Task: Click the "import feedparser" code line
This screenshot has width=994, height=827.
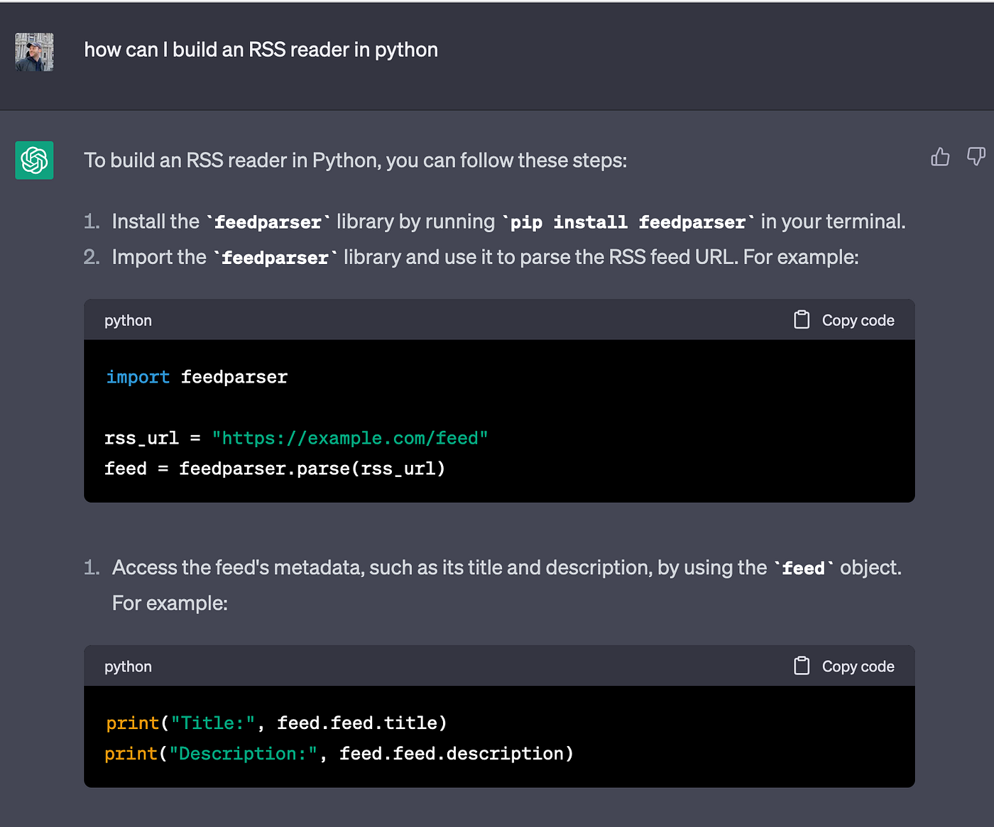Action: click(x=197, y=377)
